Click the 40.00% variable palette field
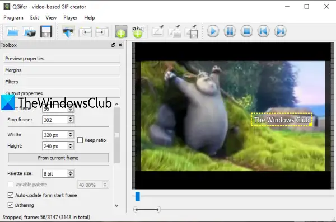Screen dimensions: 336x222 coord(90,185)
